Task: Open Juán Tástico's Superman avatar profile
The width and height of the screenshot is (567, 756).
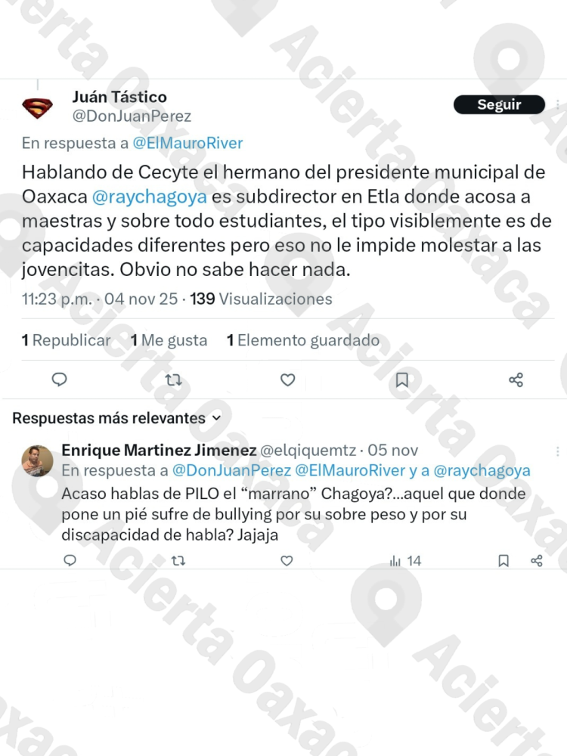Action: coord(37,108)
